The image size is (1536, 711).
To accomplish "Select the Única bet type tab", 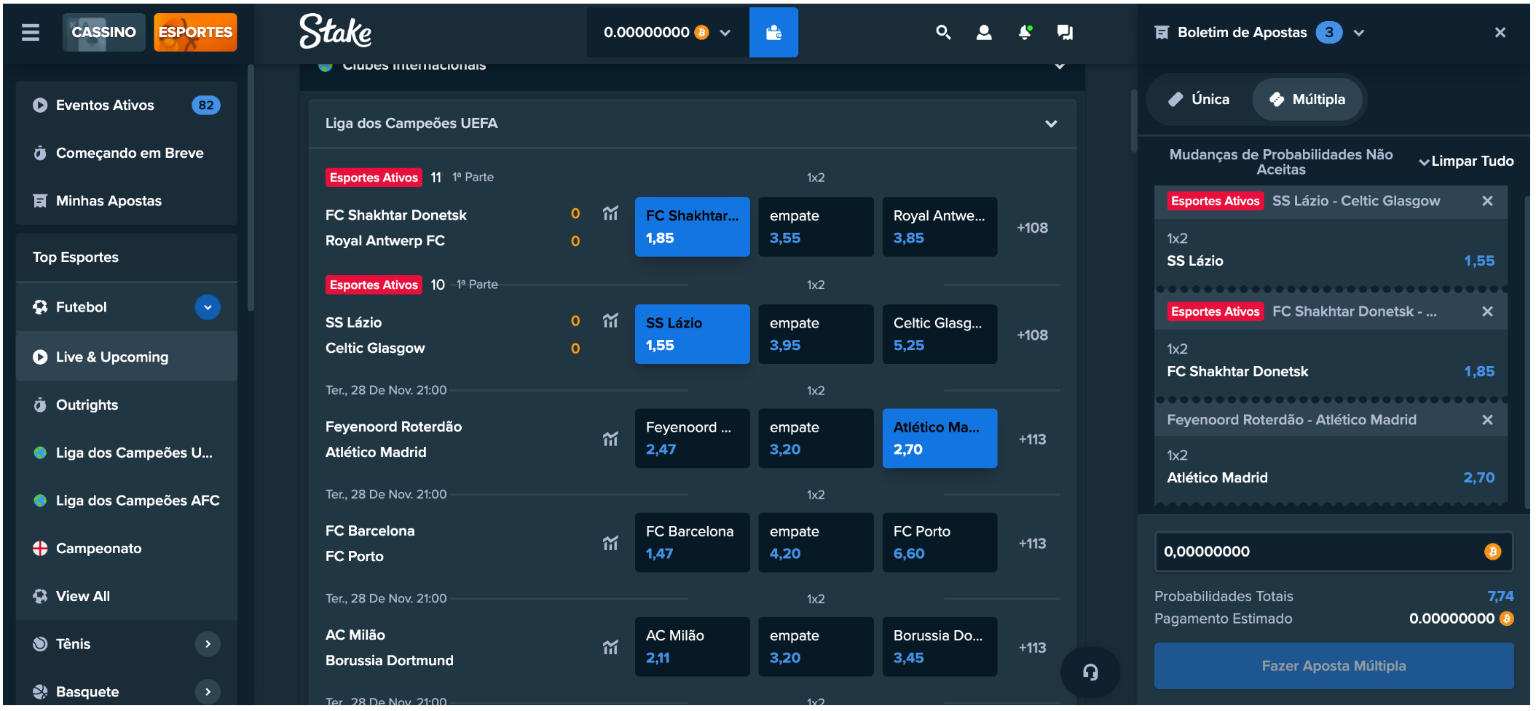I will click(1199, 99).
